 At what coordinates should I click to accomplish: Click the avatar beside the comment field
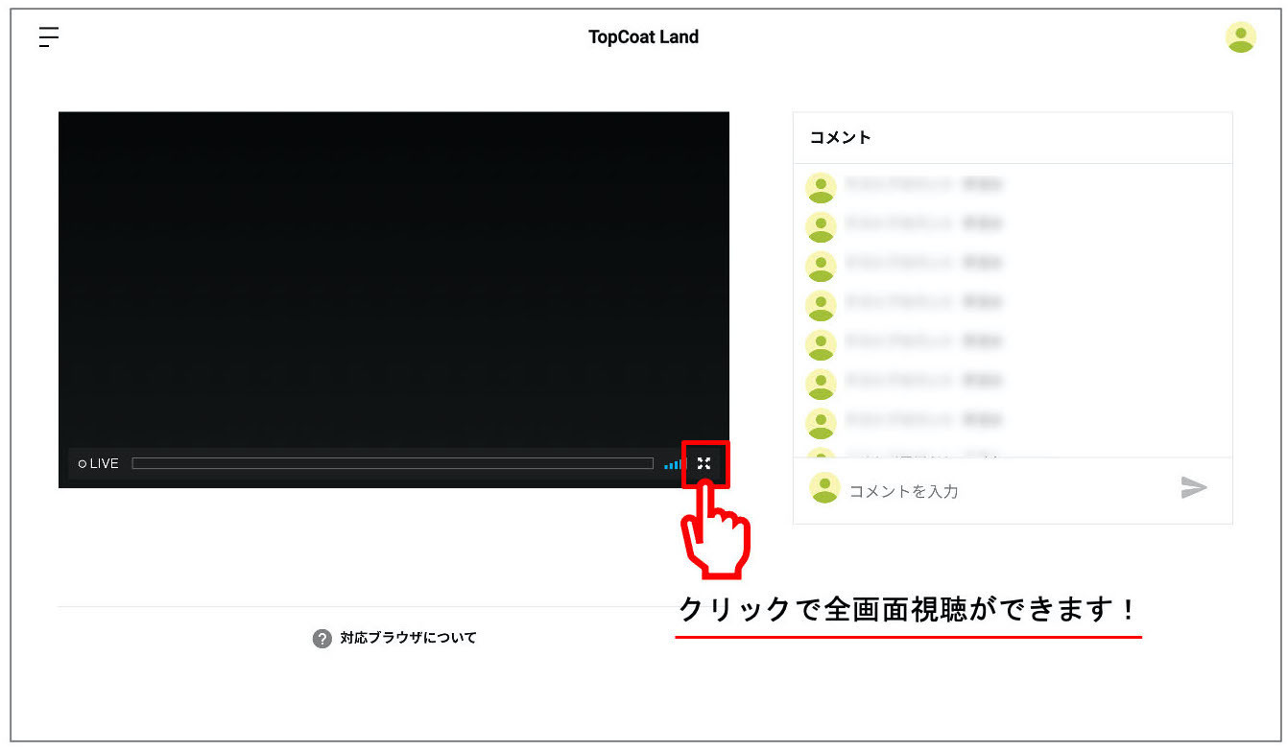824,488
